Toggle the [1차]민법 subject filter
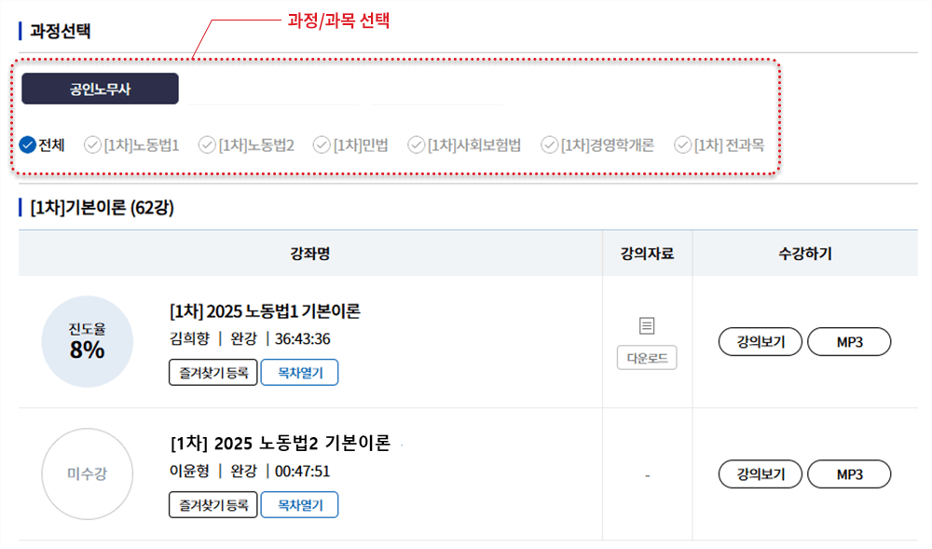Viewport: 932px width, 549px height. coord(322,145)
